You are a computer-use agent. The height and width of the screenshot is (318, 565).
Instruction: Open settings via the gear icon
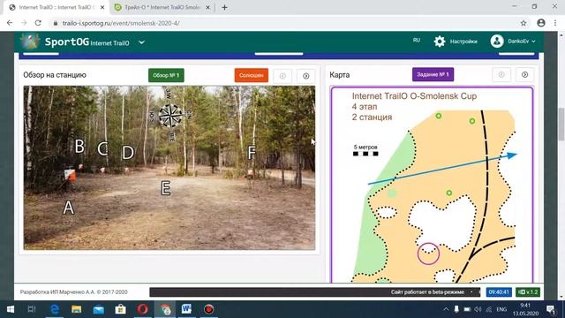click(440, 42)
